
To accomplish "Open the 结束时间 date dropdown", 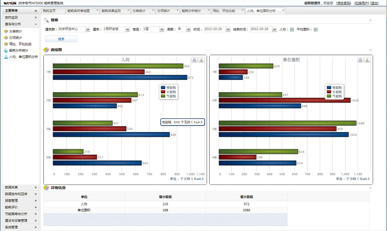I will click(x=274, y=29).
